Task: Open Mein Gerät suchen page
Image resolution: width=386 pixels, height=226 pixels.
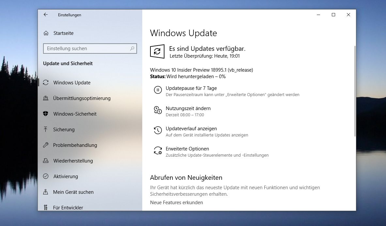Action: click(x=73, y=192)
